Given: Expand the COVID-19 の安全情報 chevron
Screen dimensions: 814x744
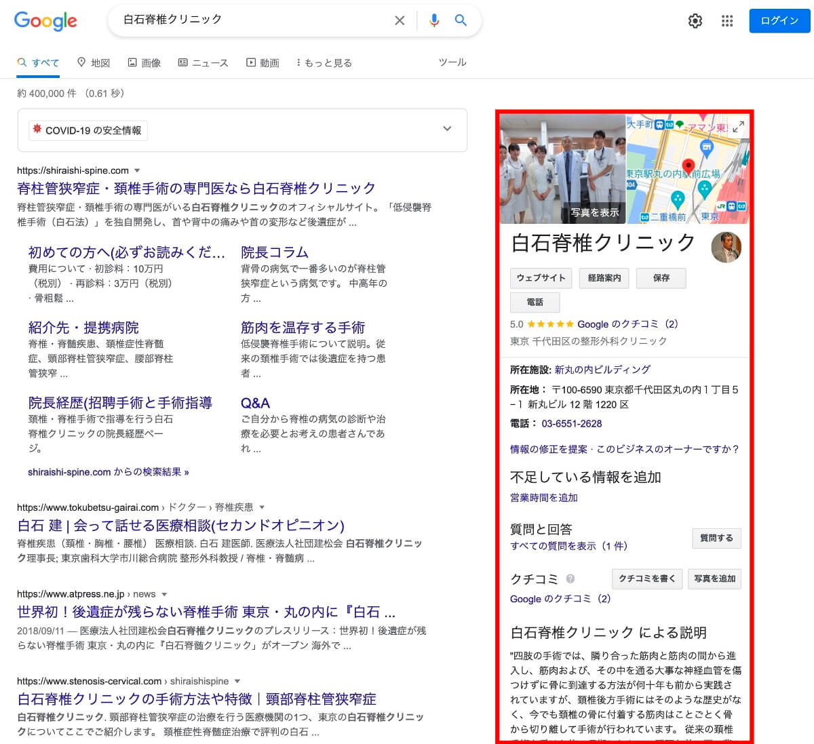Looking at the screenshot, I should click(x=447, y=128).
